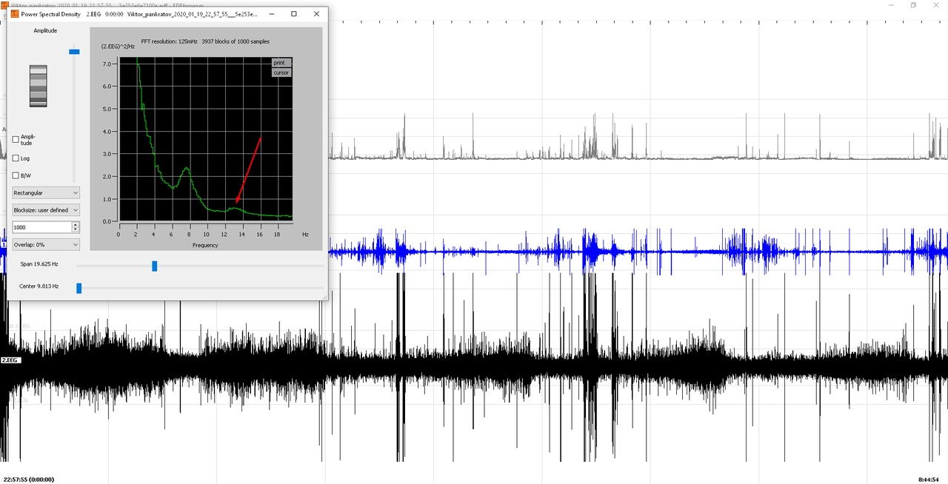The height and width of the screenshot is (484, 948).
Task: Click the striped amplitude dial control
Action: coord(38,87)
